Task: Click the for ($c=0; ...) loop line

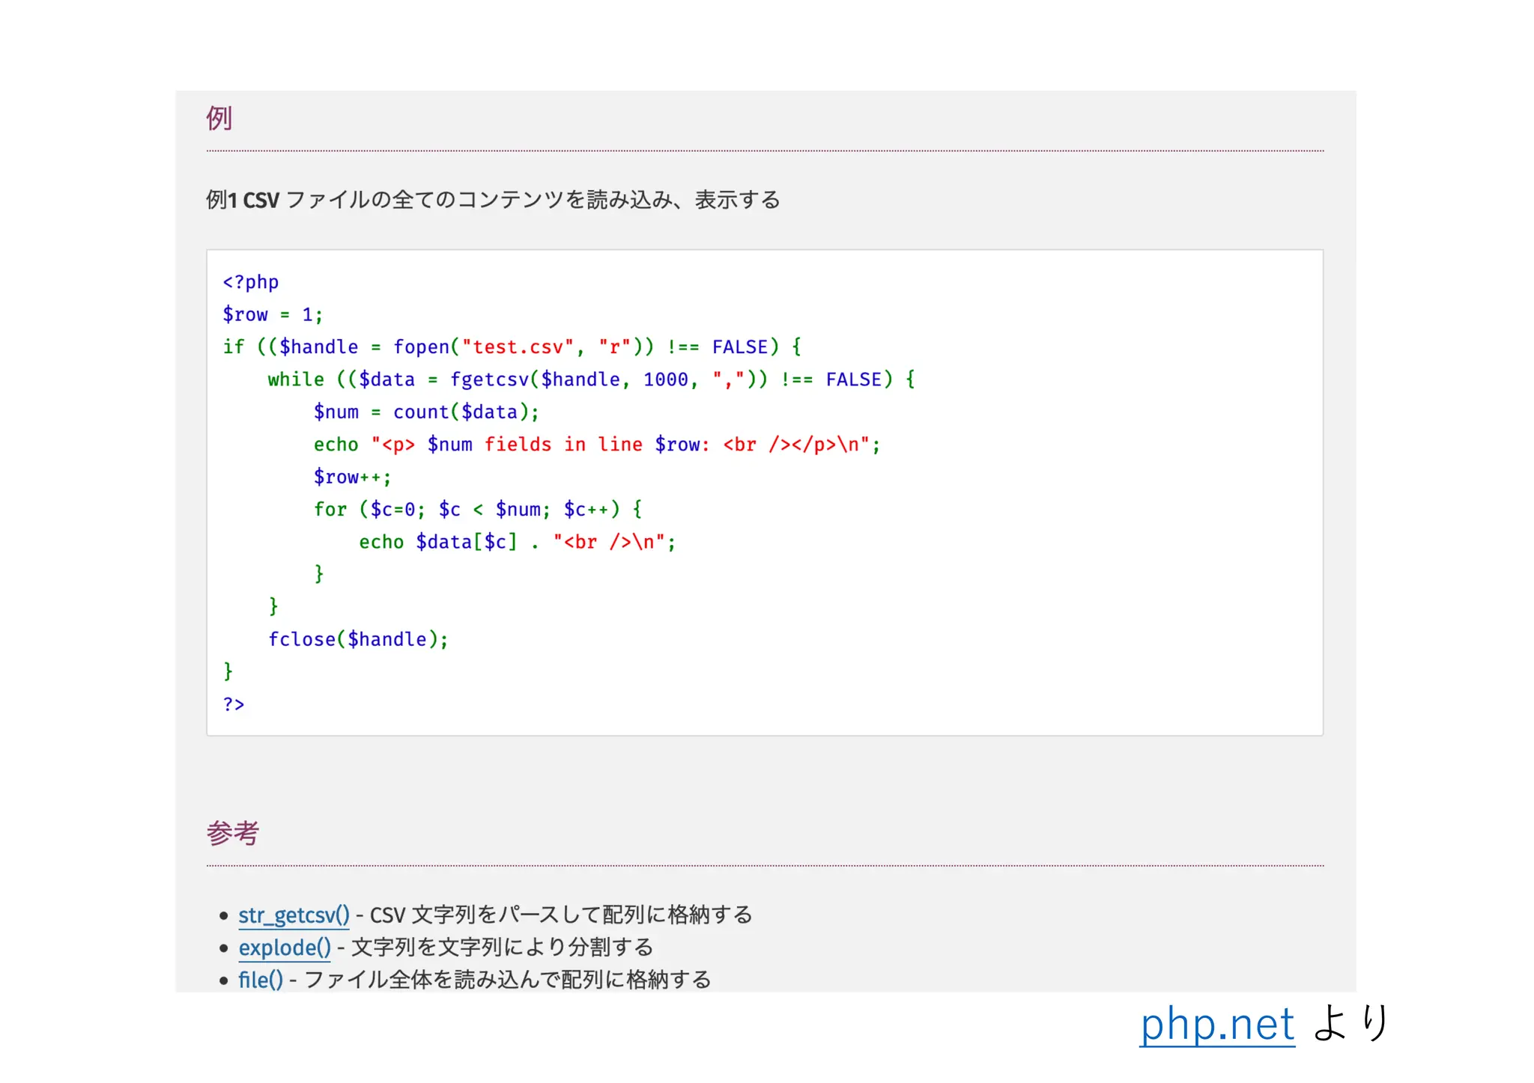Action: click(478, 509)
